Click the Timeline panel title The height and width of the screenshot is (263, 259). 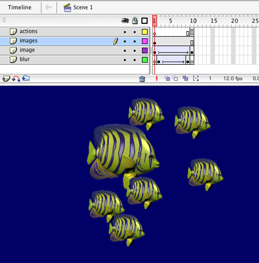click(x=19, y=7)
